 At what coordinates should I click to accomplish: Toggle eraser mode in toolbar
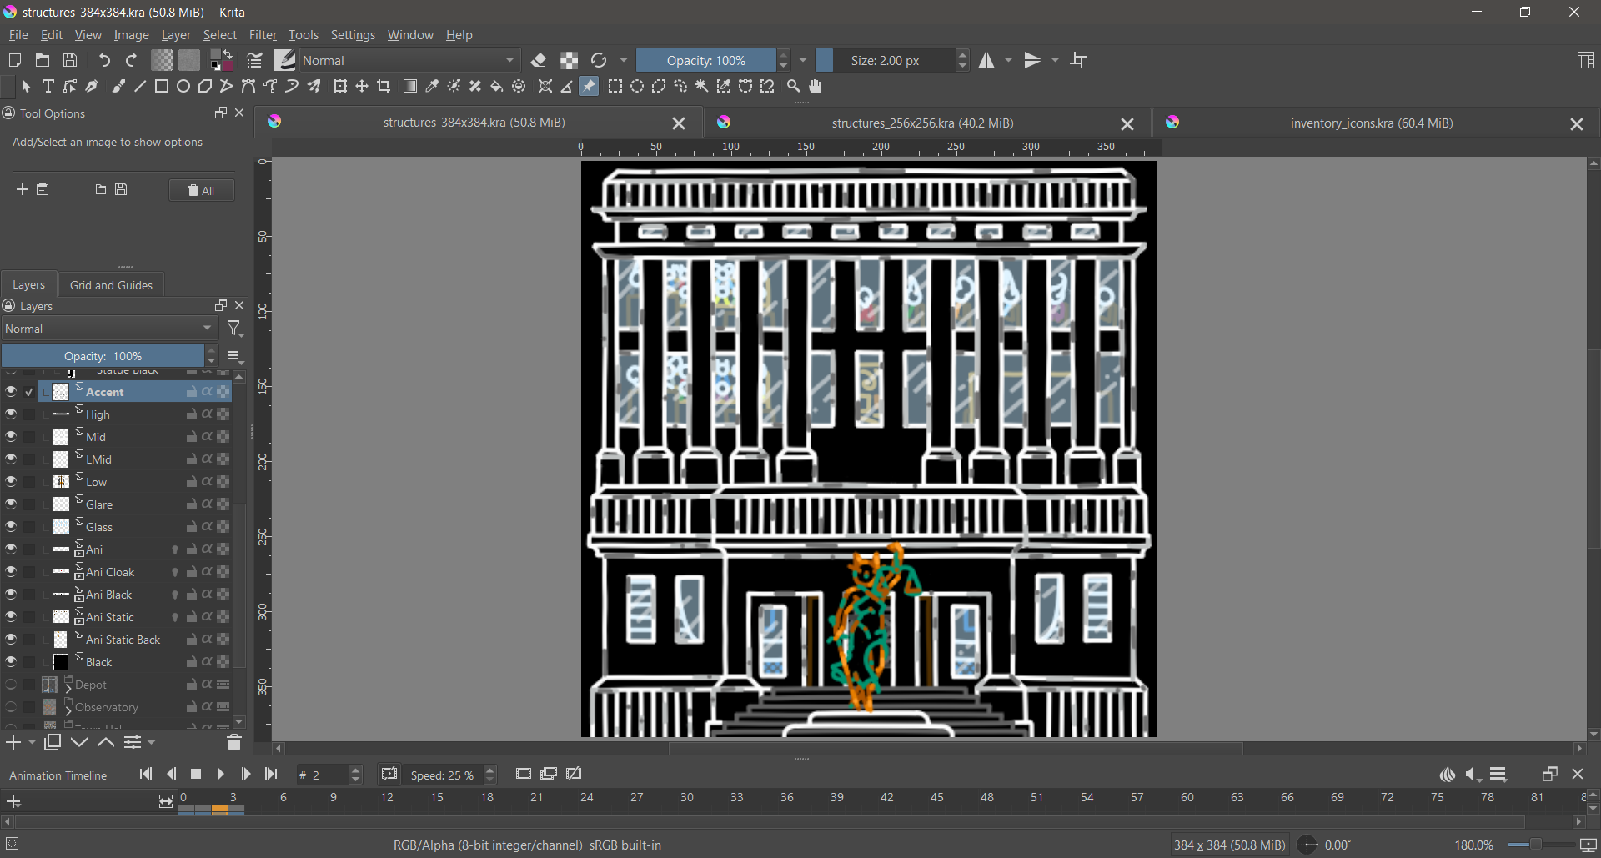click(539, 61)
